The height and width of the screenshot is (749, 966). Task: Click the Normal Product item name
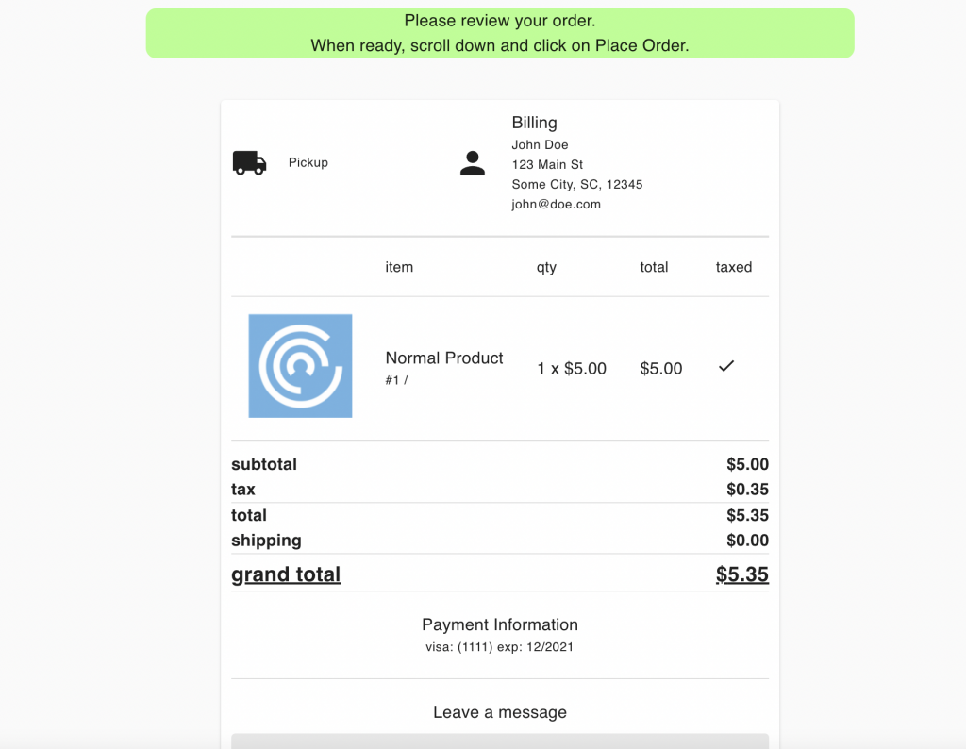pyautogui.click(x=443, y=358)
